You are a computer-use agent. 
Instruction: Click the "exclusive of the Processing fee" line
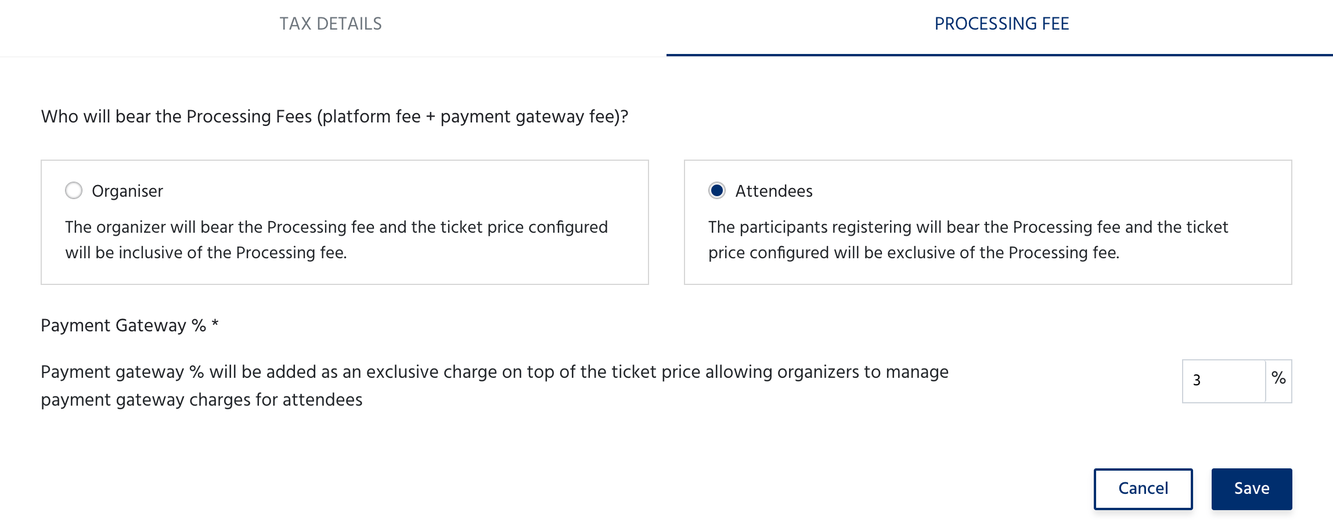(x=913, y=253)
